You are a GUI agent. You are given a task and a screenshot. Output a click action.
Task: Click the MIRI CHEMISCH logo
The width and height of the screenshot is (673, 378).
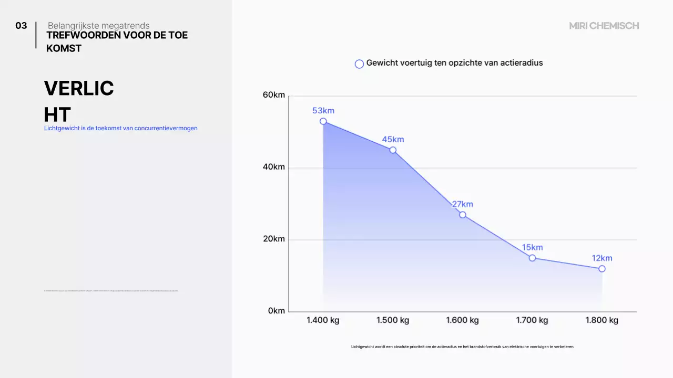coord(604,26)
